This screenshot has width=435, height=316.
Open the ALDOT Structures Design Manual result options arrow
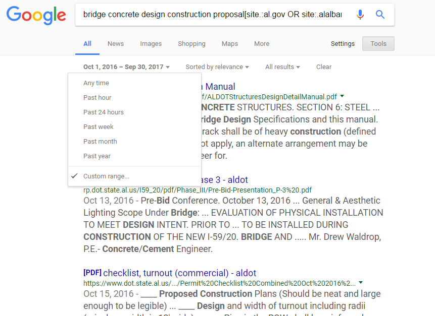[342, 96]
